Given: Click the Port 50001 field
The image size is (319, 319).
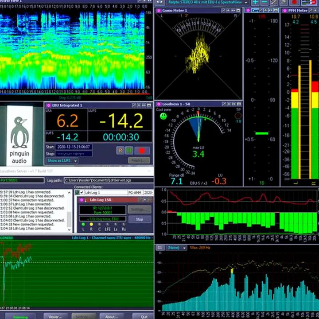Looking at the screenshot, I should 22,180.
